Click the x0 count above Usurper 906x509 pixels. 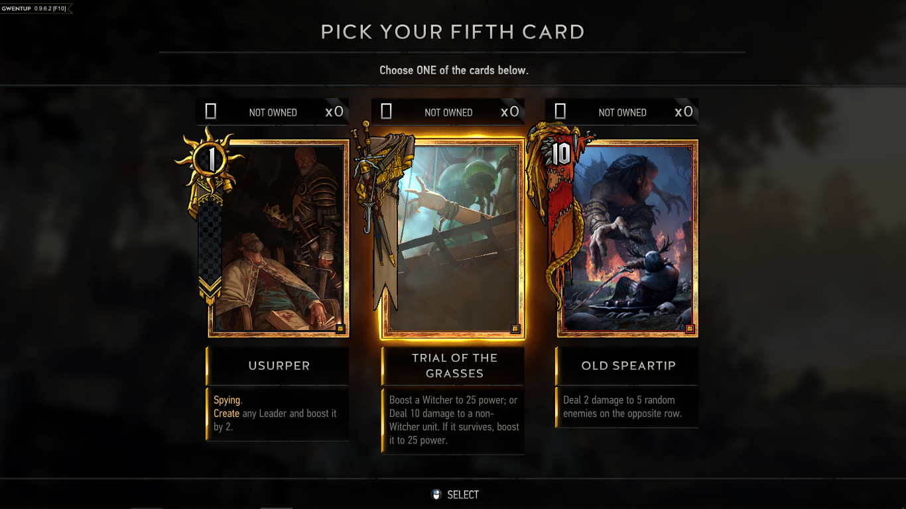pyautogui.click(x=334, y=112)
